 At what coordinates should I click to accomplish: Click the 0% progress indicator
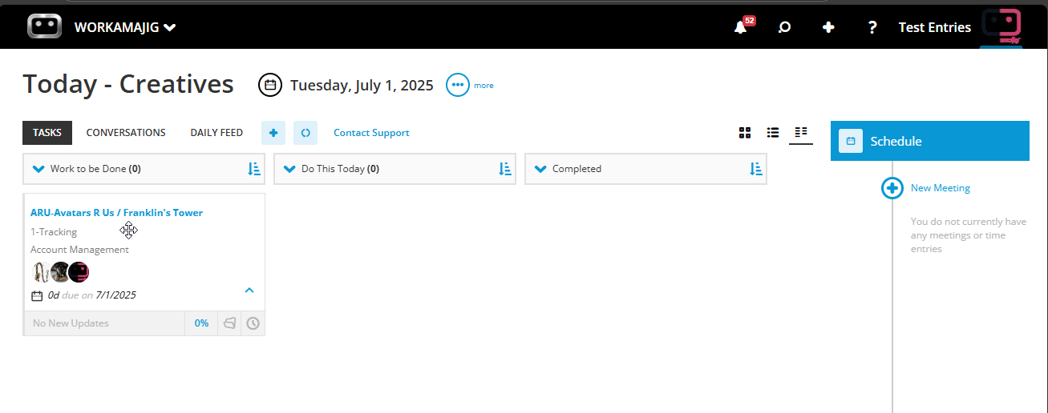point(201,323)
